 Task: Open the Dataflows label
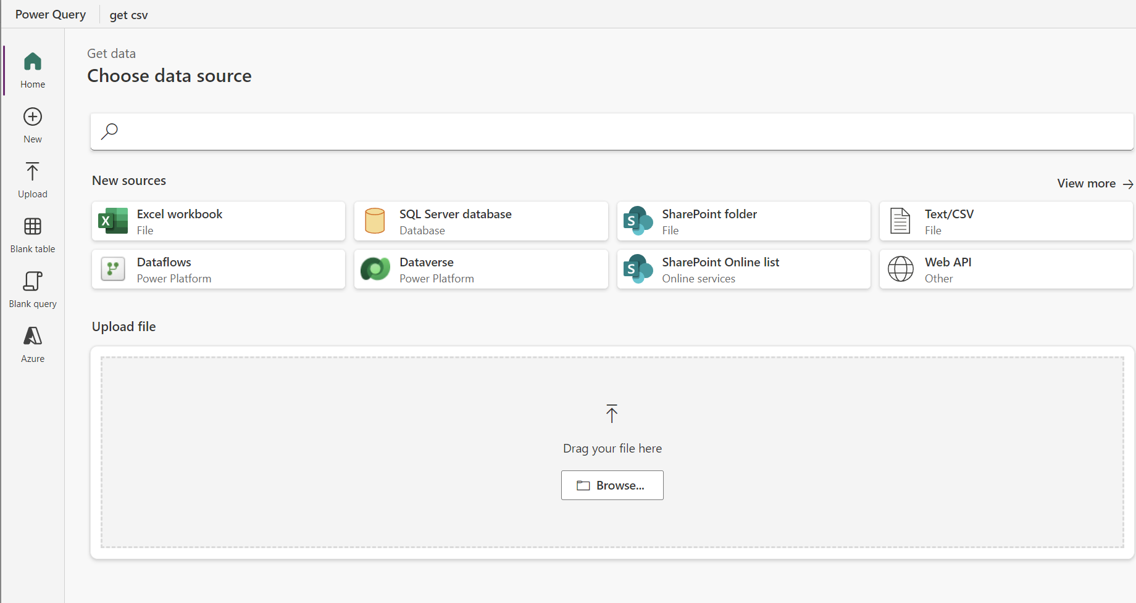164,262
